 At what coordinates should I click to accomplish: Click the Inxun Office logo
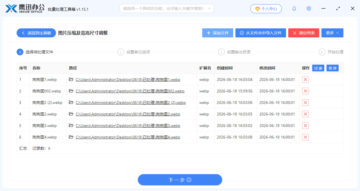[25, 8]
